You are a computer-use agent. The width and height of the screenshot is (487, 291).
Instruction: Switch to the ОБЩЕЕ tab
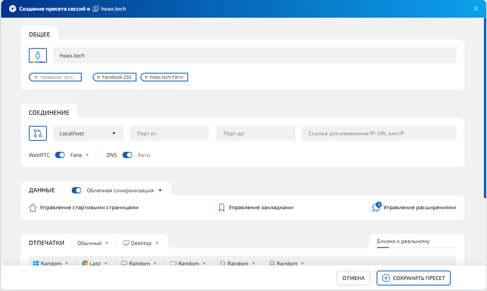click(39, 34)
